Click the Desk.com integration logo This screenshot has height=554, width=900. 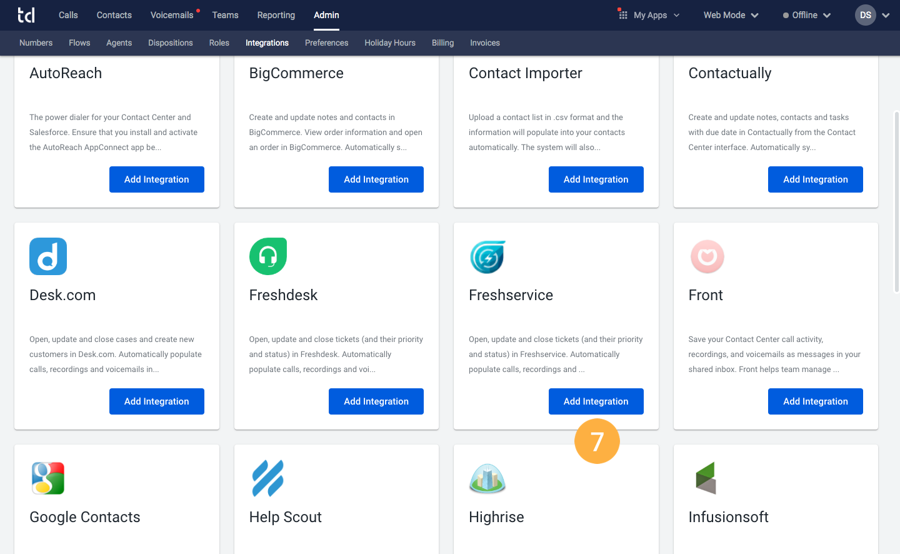click(x=48, y=256)
